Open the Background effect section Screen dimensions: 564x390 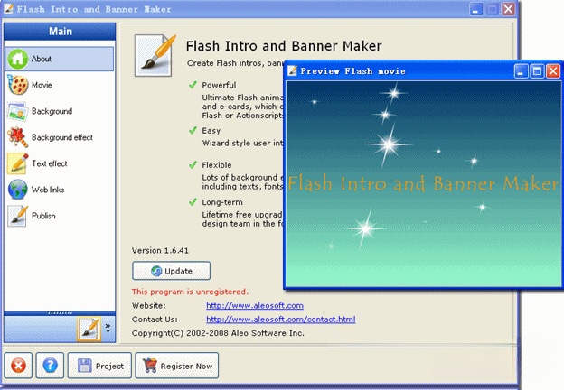tap(60, 137)
